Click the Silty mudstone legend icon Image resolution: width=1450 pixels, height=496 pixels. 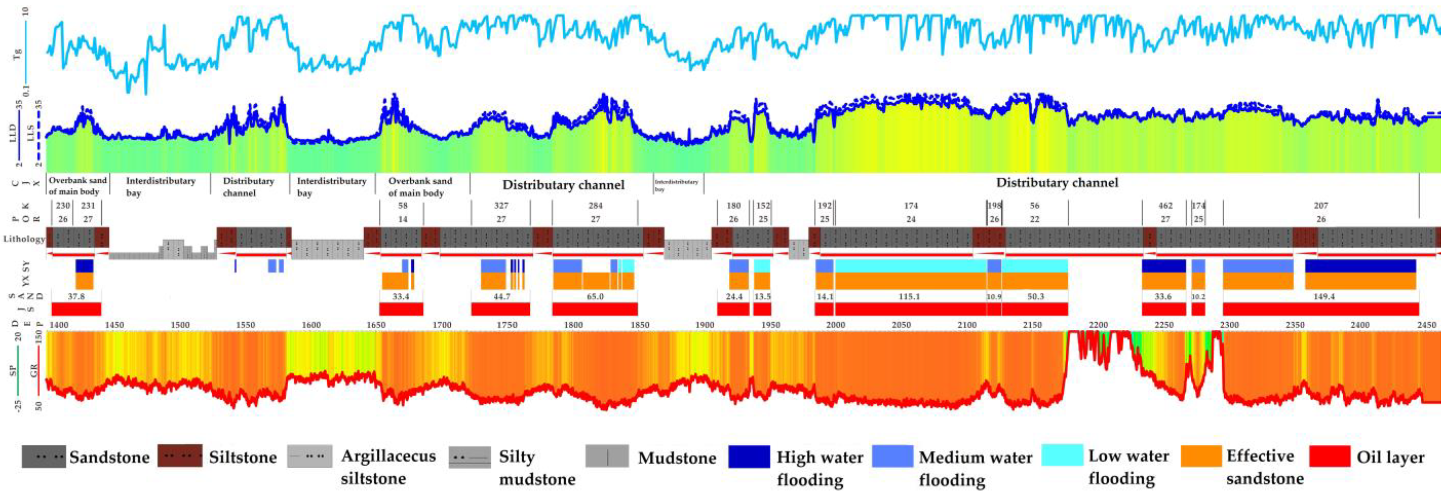coord(470,457)
